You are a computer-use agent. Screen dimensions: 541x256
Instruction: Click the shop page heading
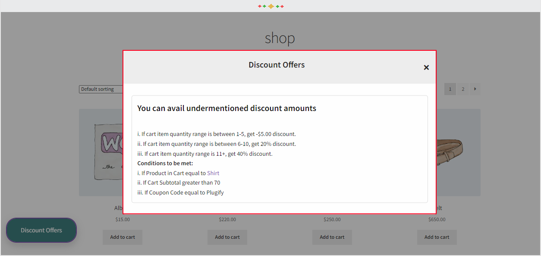coord(280,38)
